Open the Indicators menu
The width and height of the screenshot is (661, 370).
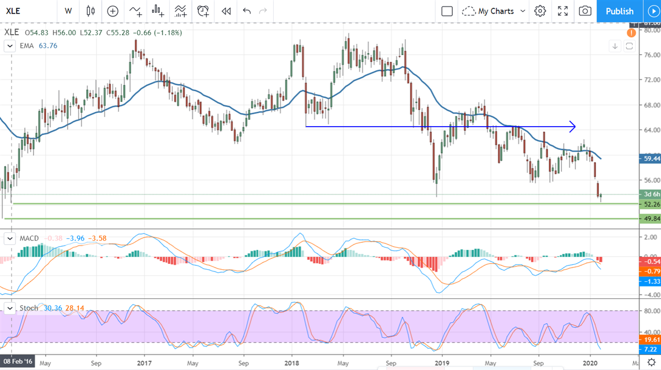[x=136, y=11]
